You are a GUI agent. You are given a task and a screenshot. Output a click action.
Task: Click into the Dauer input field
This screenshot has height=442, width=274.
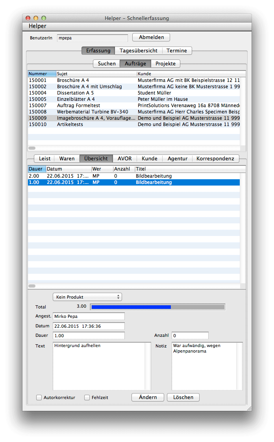click(x=89, y=336)
